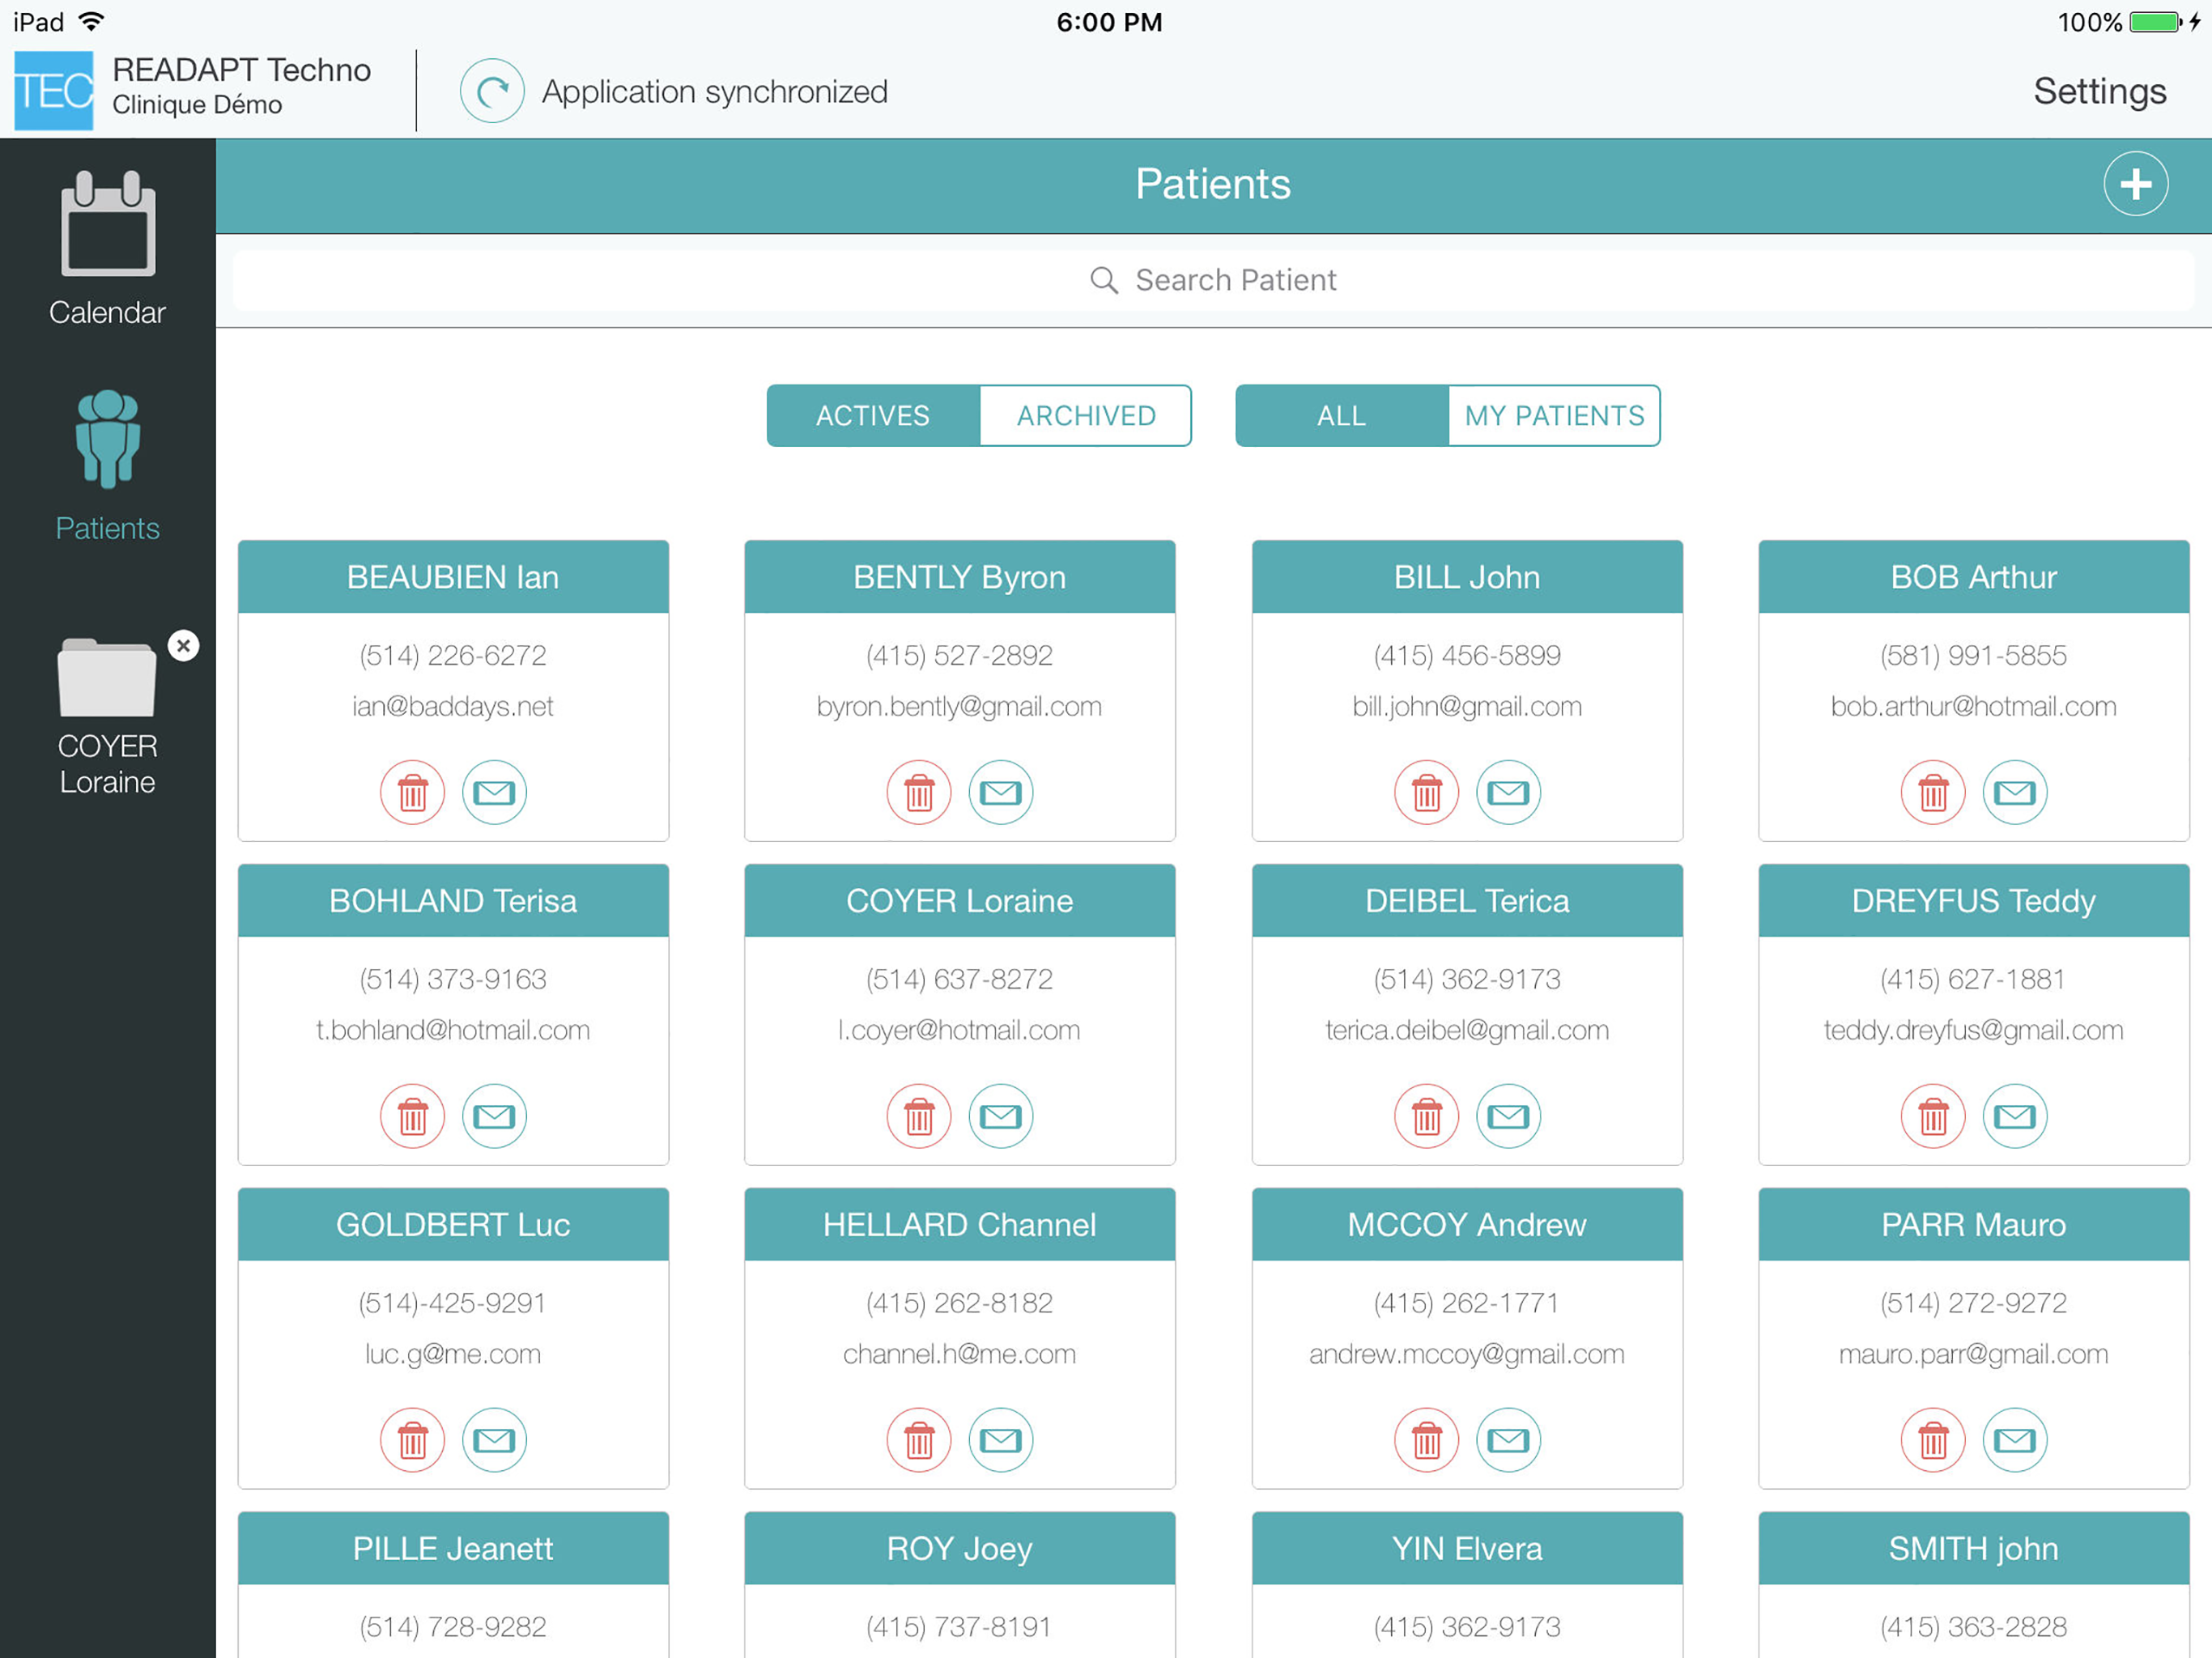Delete patient BENTLY Byron with trash icon
This screenshot has width=2212, height=1658.
(x=919, y=793)
